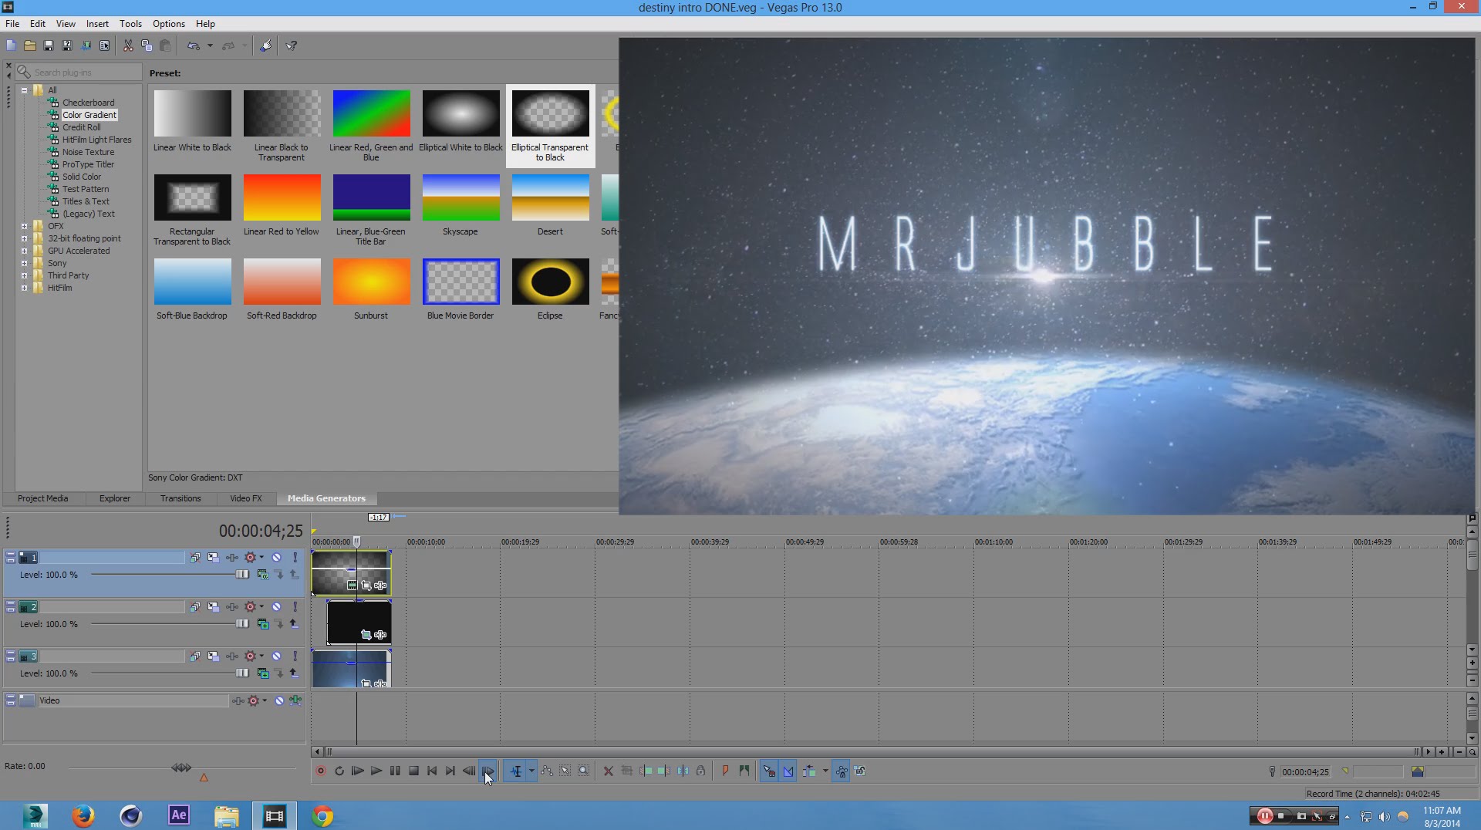Click the Lock Event padlock icon
The height and width of the screenshot is (830, 1481).
click(x=700, y=771)
